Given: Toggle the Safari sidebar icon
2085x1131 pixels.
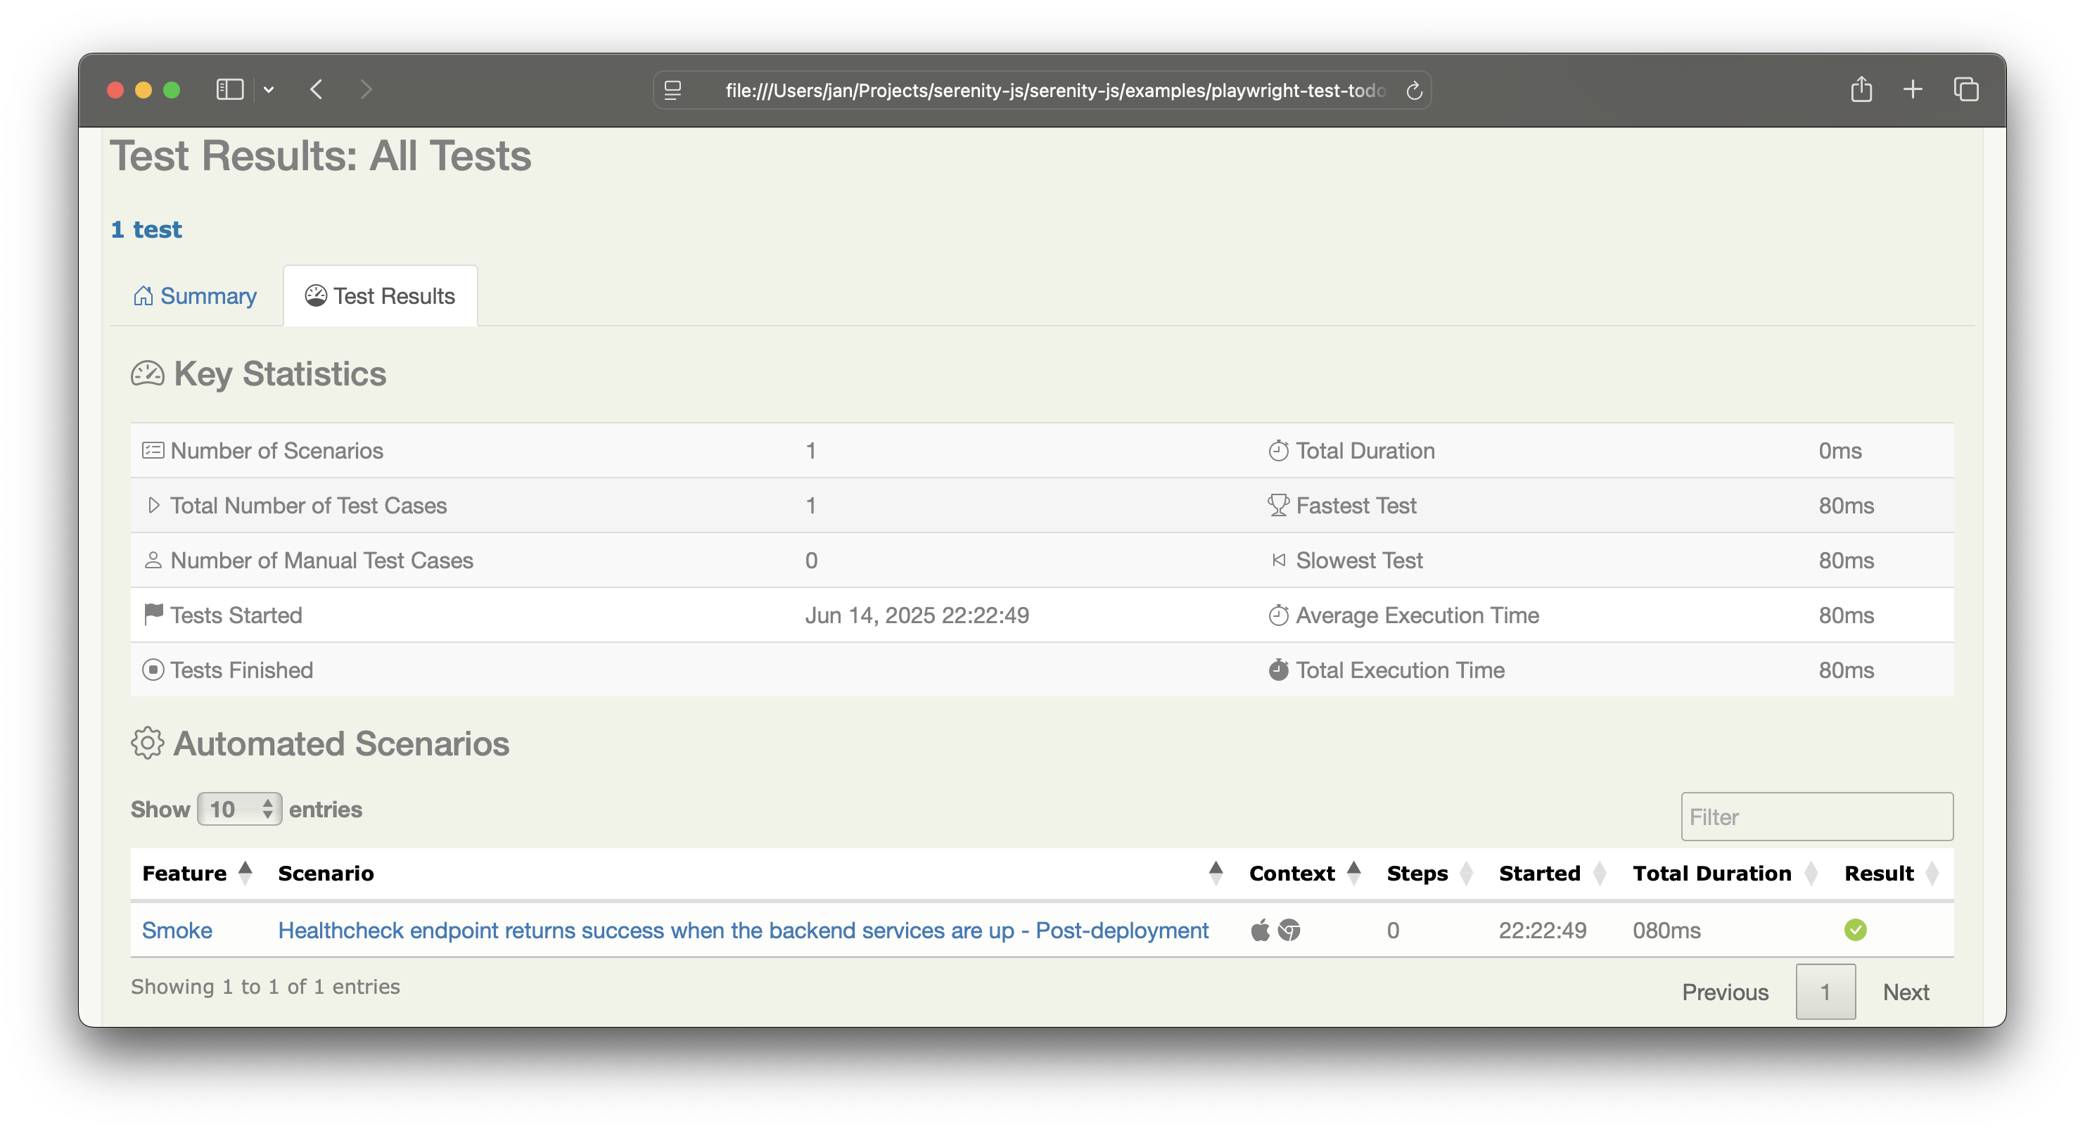Looking at the screenshot, I should click(x=230, y=90).
